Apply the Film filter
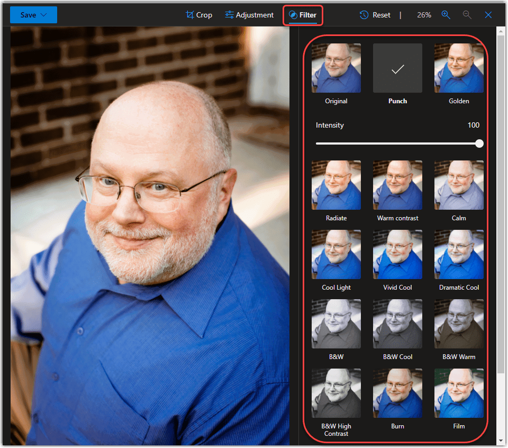Viewport: 508px width, 448px height. click(x=459, y=393)
